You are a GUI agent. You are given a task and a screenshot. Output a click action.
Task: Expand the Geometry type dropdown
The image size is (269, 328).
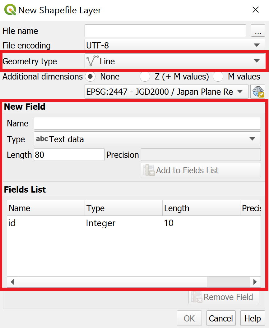tap(175, 61)
